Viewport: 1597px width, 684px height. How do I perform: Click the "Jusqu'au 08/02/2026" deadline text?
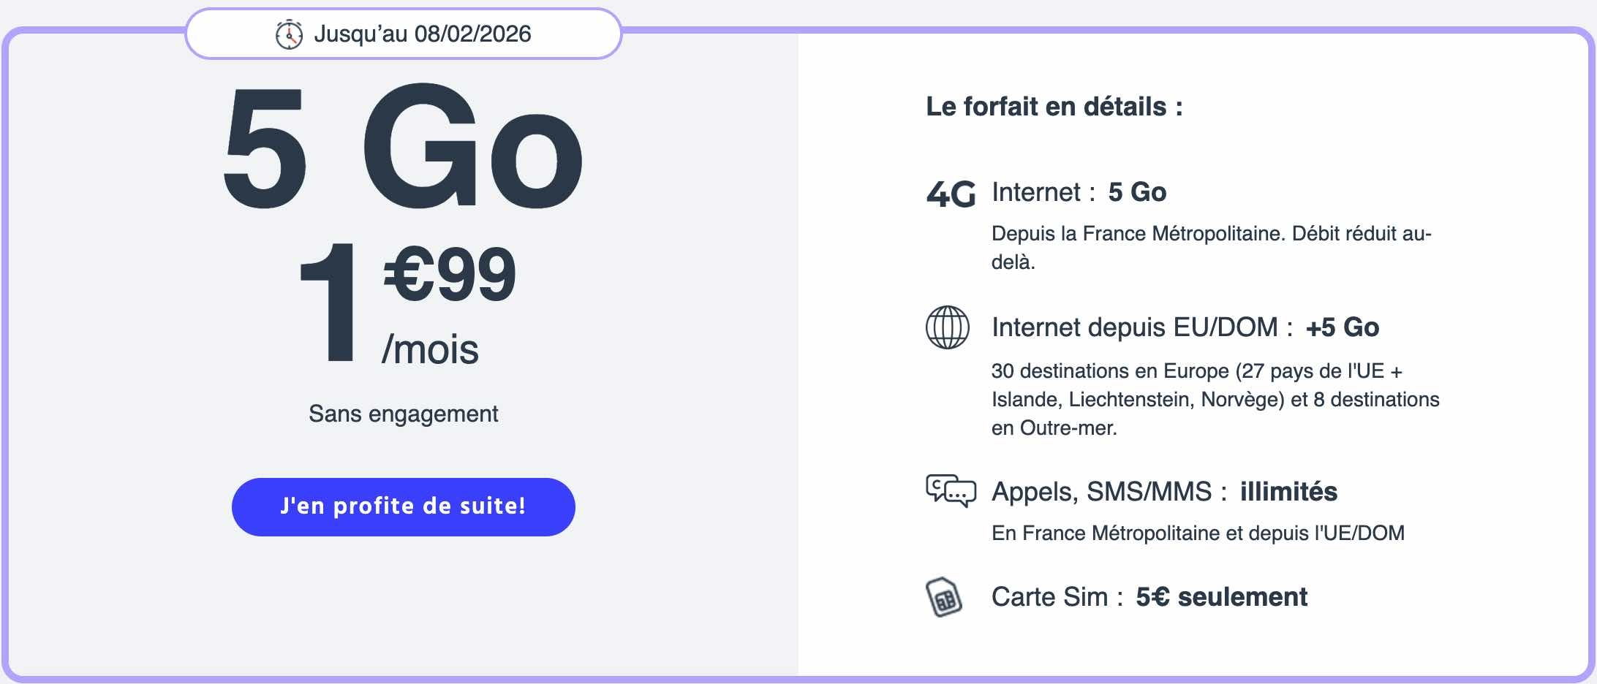click(x=422, y=34)
